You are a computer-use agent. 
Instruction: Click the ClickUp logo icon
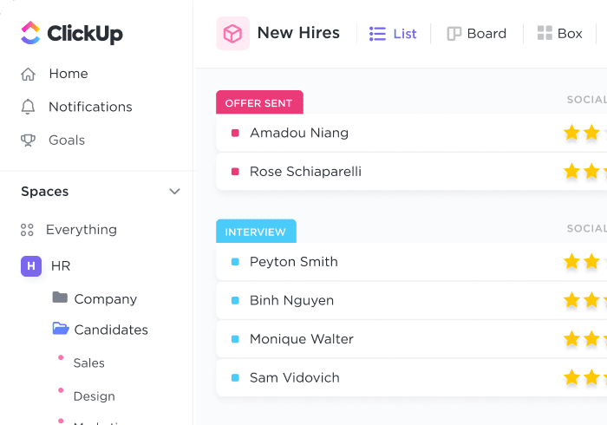30,33
